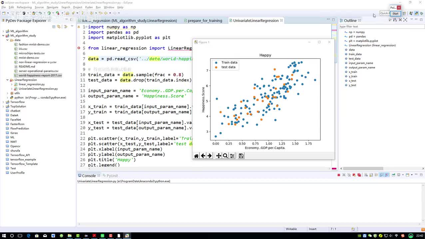Open Configure subplots in figure toolbar
Image resolution: width=425 pixels, height=239 pixels.
coord(232,156)
